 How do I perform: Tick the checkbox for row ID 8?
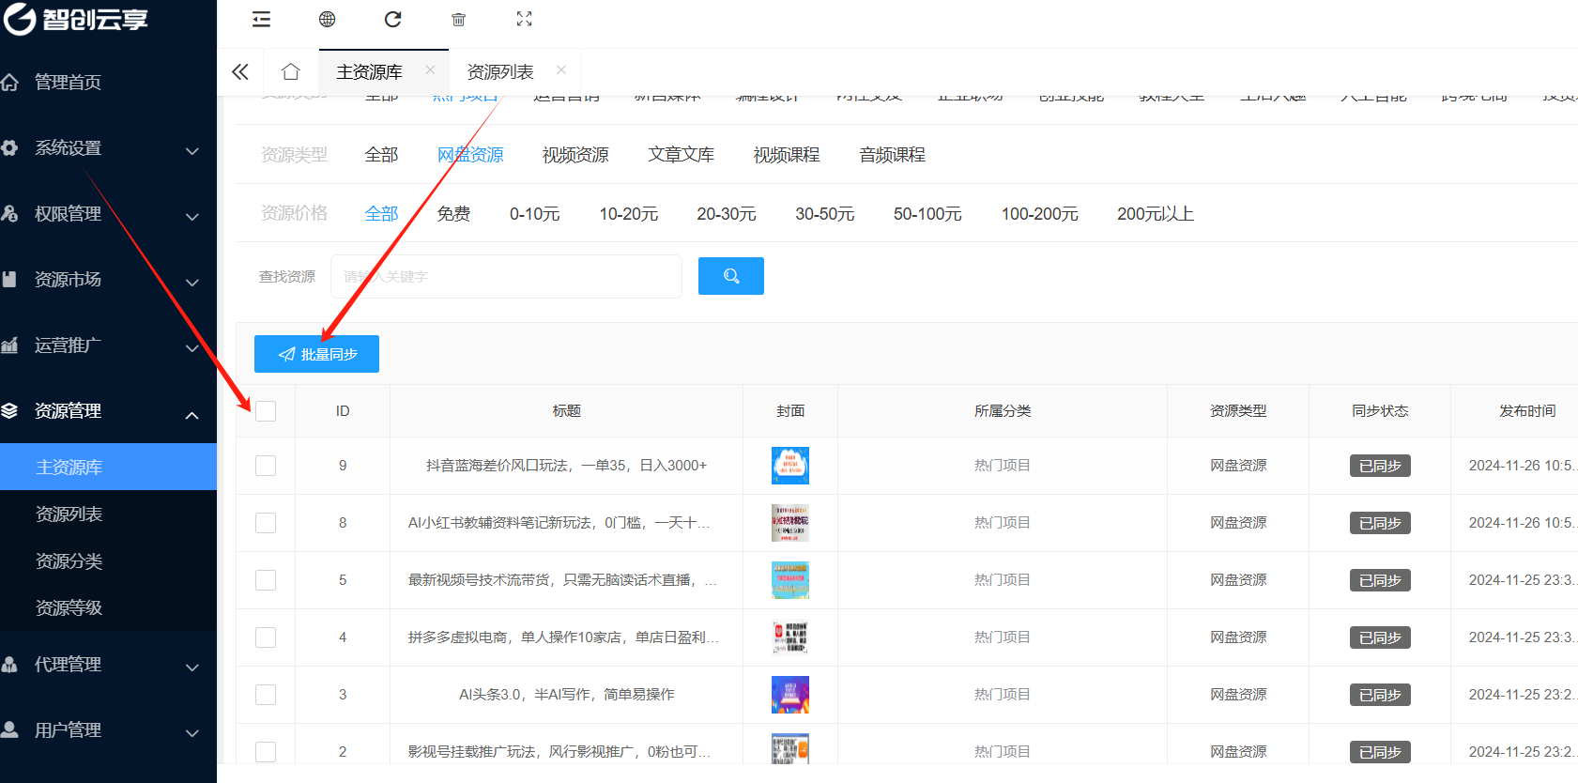pyautogui.click(x=266, y=523)
